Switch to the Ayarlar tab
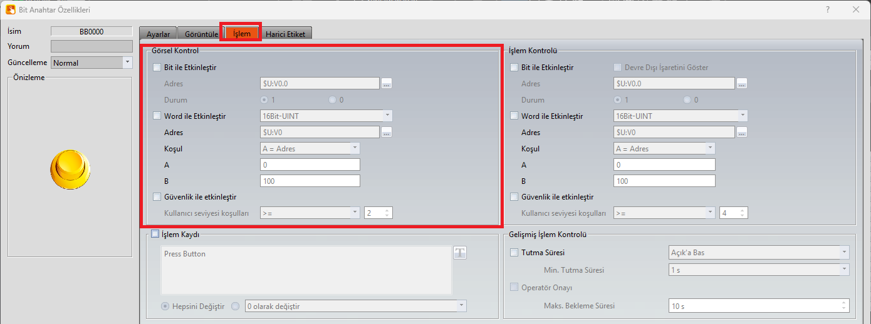Viewport: 871px width, 324px height. click(158, 34)
